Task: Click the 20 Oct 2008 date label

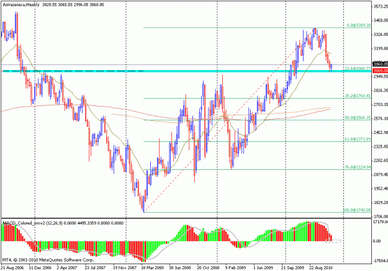Action: 208,268
